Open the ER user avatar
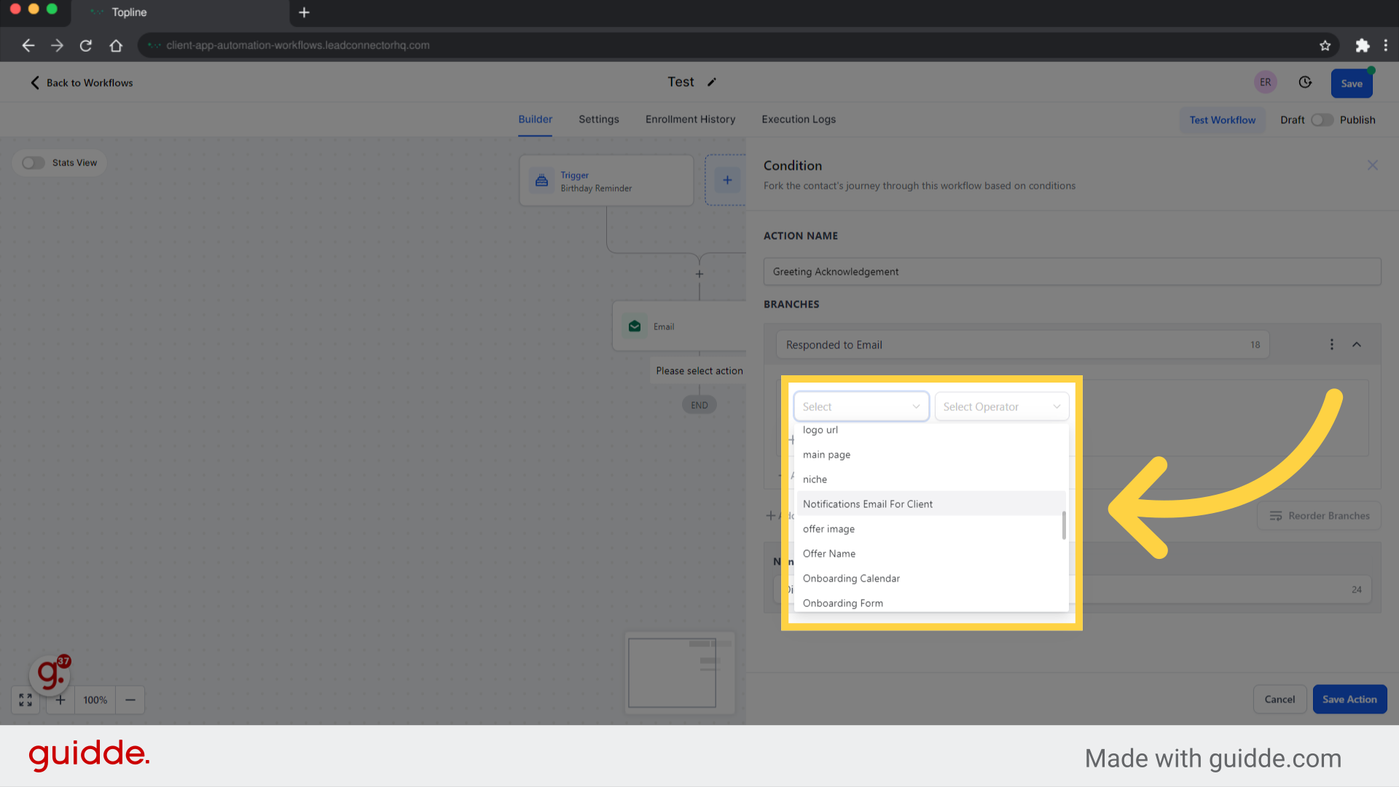Viewport: 1399px width, 787px height. click(1266, 82)
